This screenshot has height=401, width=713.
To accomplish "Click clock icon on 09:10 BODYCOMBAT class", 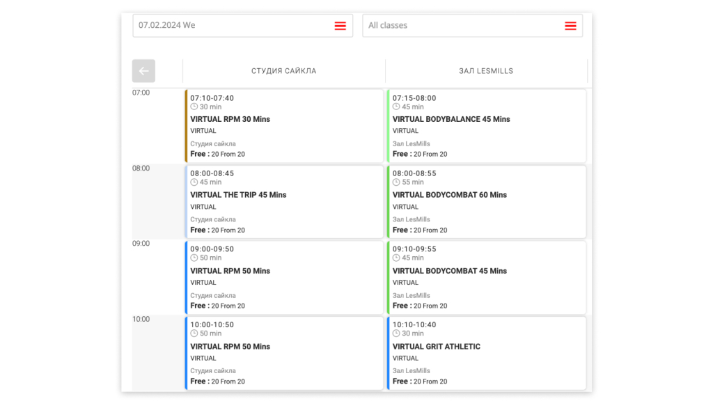I will tap(396, 258).
